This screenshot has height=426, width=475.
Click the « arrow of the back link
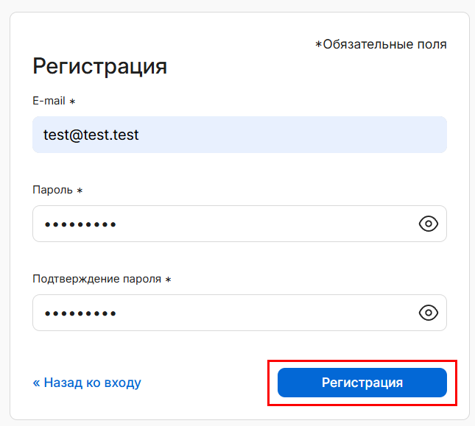point(37,383)
